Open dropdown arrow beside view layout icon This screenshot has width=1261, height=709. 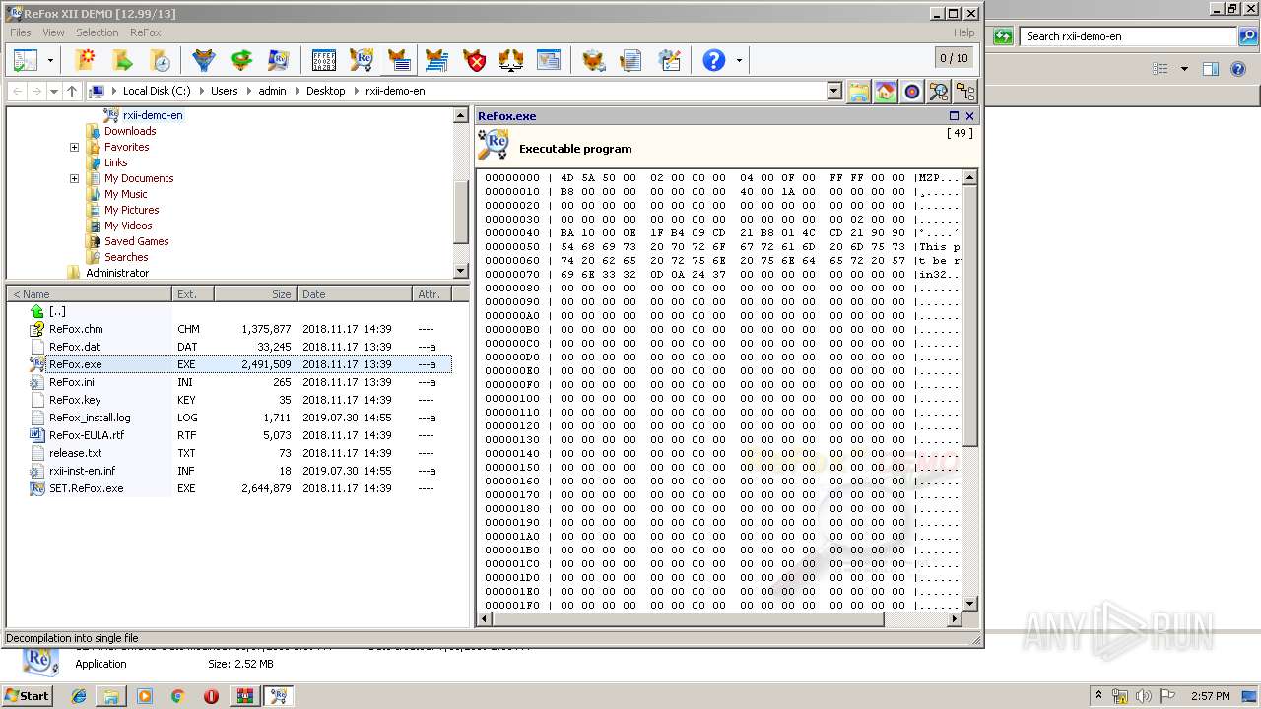click(x=50, y=61)
